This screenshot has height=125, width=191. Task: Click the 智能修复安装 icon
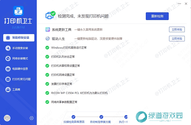pyautogui.click(x=8, y=38)
